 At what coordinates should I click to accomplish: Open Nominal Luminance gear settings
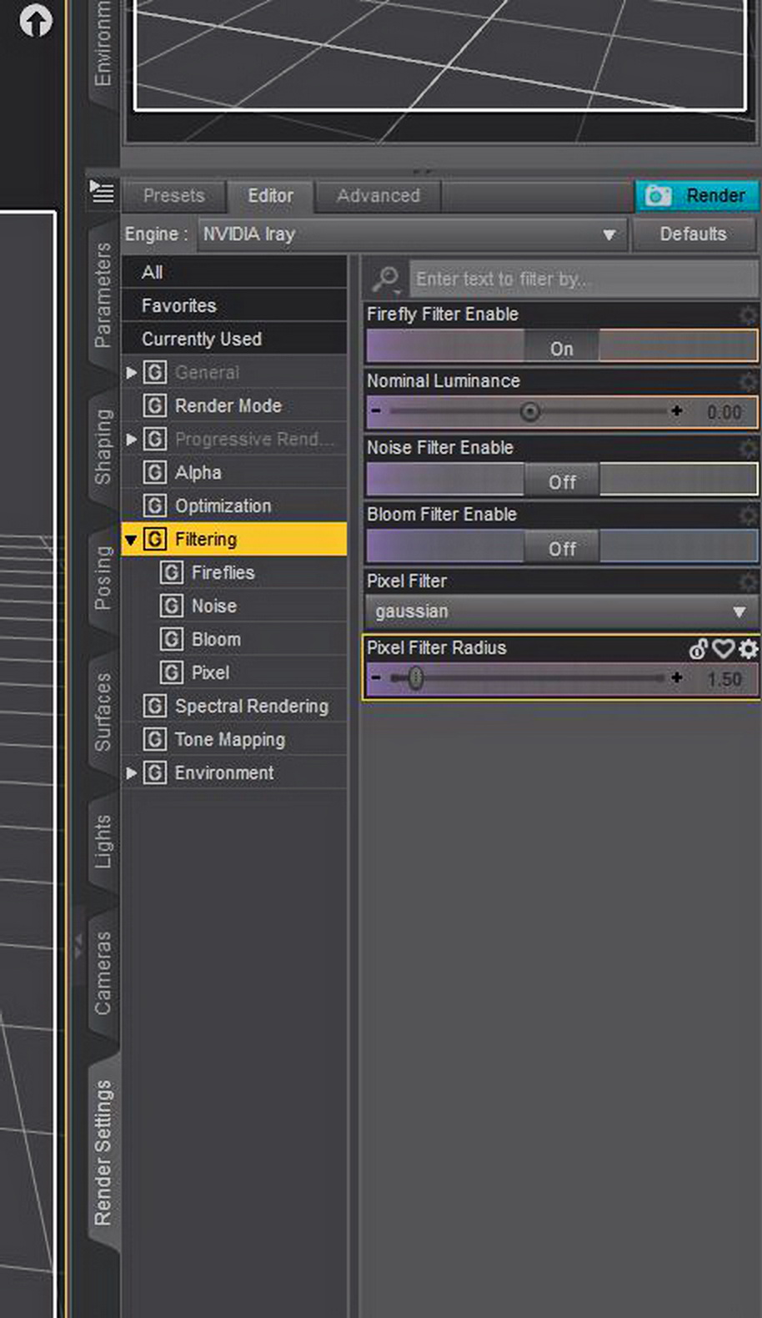tap(748, 381)
